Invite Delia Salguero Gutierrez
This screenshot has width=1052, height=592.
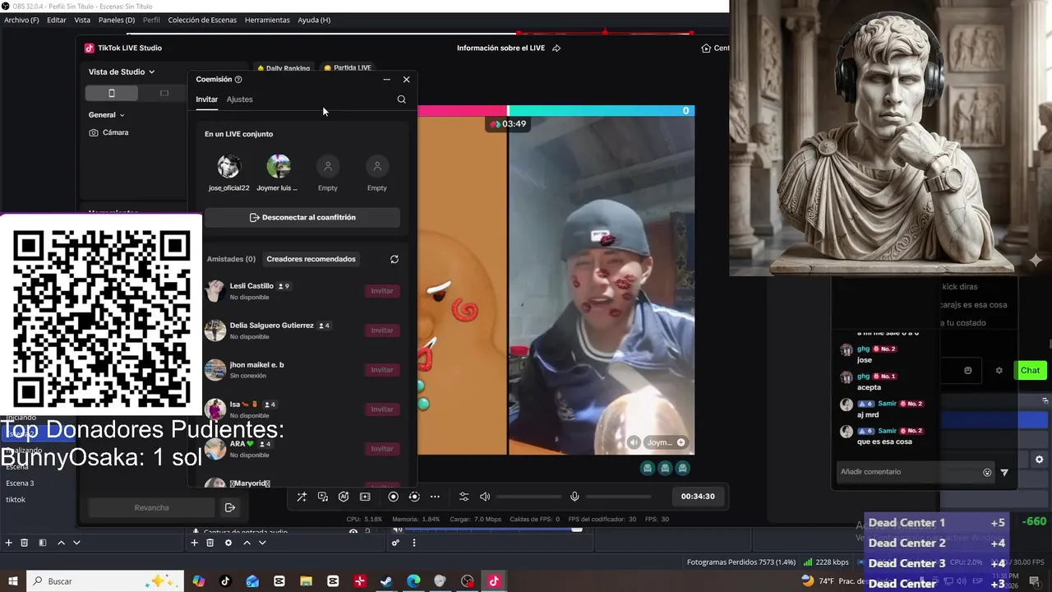(x=382, y=331)
